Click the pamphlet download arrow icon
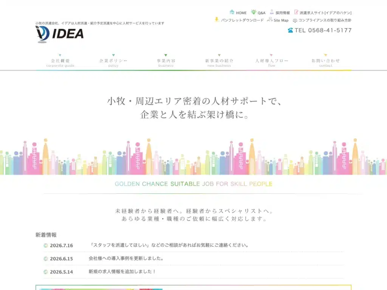The width and height of the screenshot is (387, 290). click(x=217, y=20)
